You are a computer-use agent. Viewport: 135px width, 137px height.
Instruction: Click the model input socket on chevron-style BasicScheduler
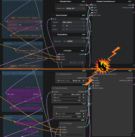pyautogui.click(x=52, y=19)
